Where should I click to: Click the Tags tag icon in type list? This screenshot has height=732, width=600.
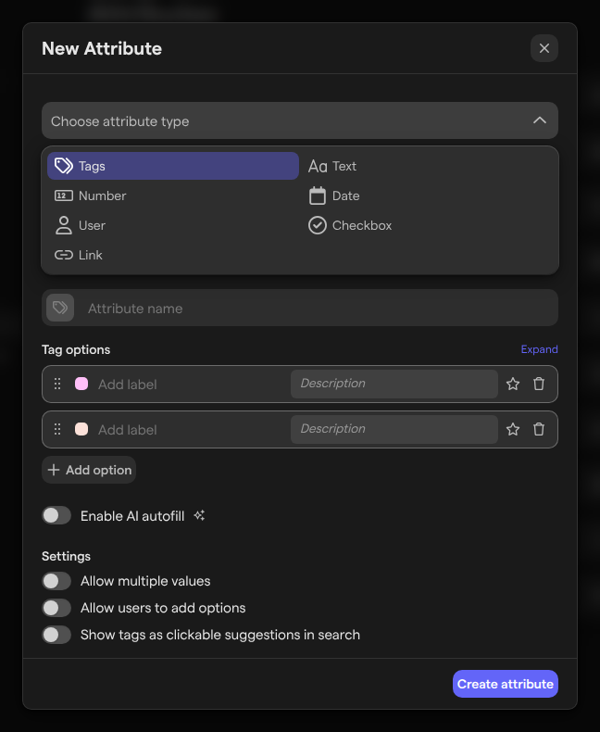(x=64, y=166)
